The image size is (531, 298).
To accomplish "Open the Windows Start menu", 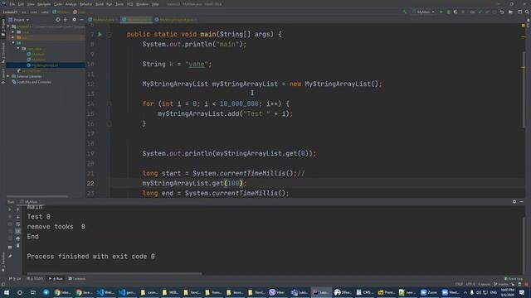I will pos(6,292).
